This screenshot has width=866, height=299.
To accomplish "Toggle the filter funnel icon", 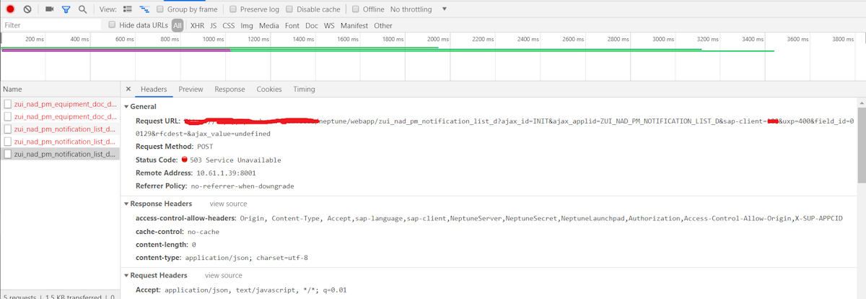I will tap(66, 9).
